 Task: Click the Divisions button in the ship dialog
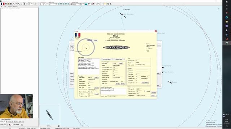click(x=153, y=92)
